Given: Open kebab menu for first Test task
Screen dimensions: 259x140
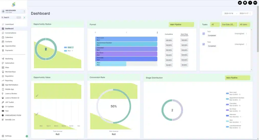Looking at the screenshot, I should tap(247, 34).
